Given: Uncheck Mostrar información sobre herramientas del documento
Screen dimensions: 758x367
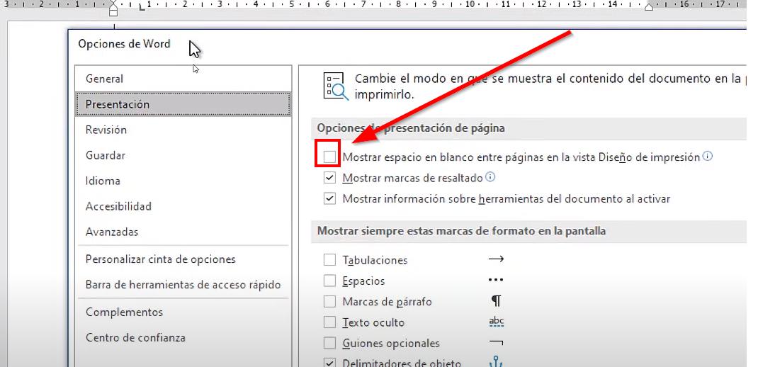Looking at the screenshot, I should (329, 198).
